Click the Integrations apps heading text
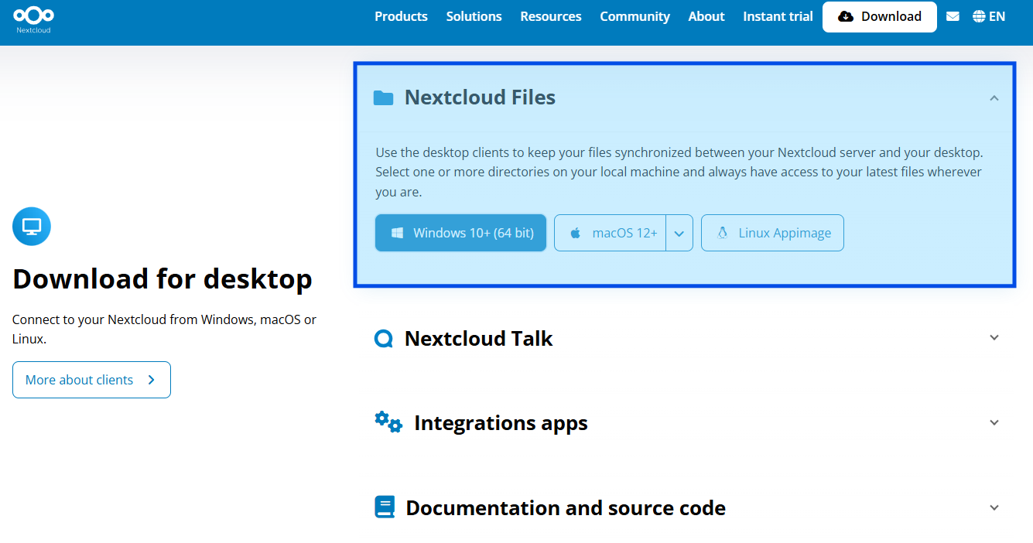The height and width of the screenshot is (543, 1033). [x=501, y=423]
